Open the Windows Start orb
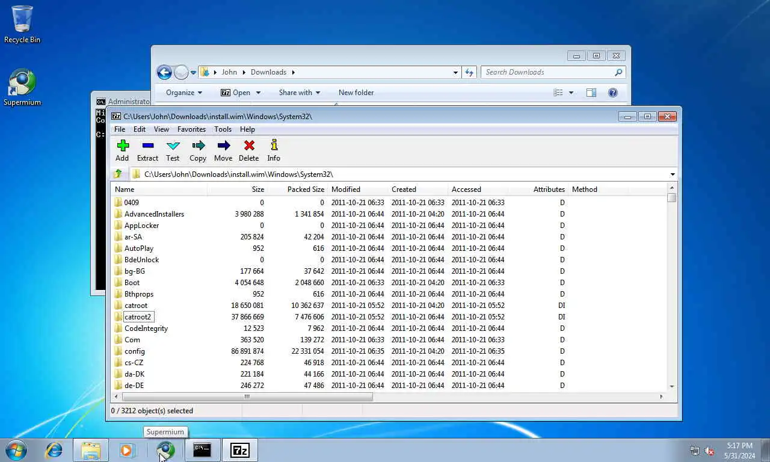The width and height of the screenshot is (770, 462). pos(16,450)
